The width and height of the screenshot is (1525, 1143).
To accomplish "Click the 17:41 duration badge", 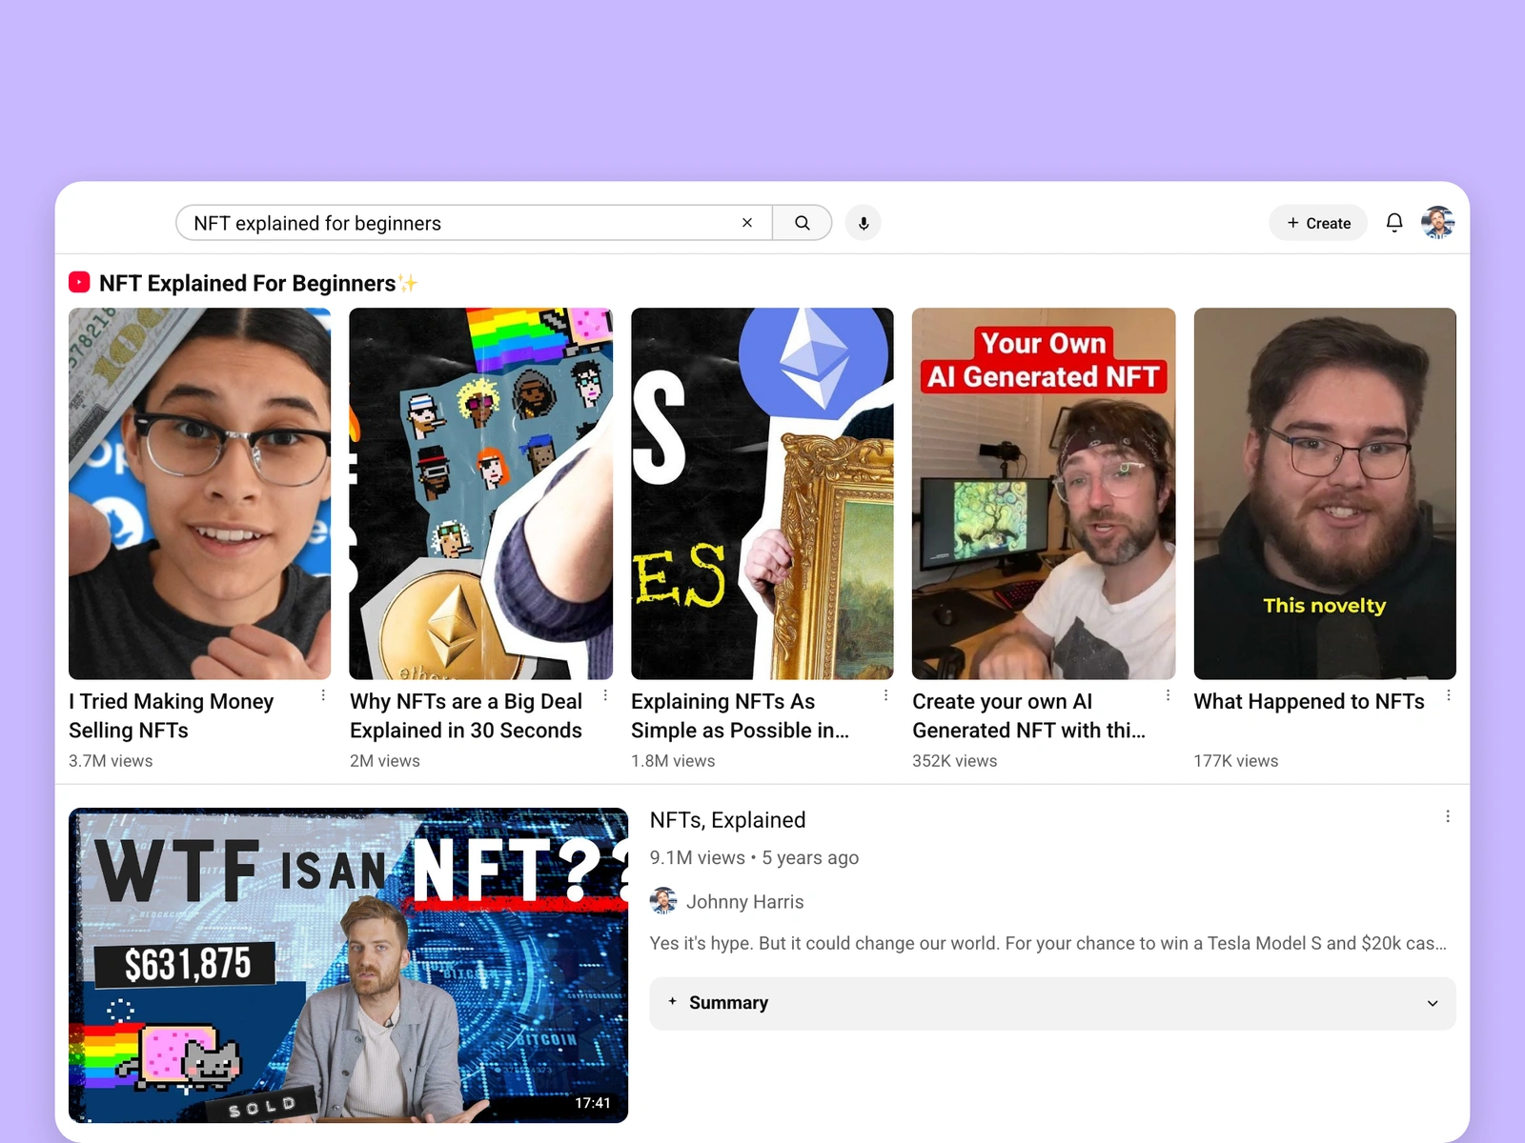I will (x=593, y=1103).
